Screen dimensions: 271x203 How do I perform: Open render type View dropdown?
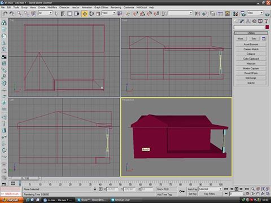[x=255, y=13]
